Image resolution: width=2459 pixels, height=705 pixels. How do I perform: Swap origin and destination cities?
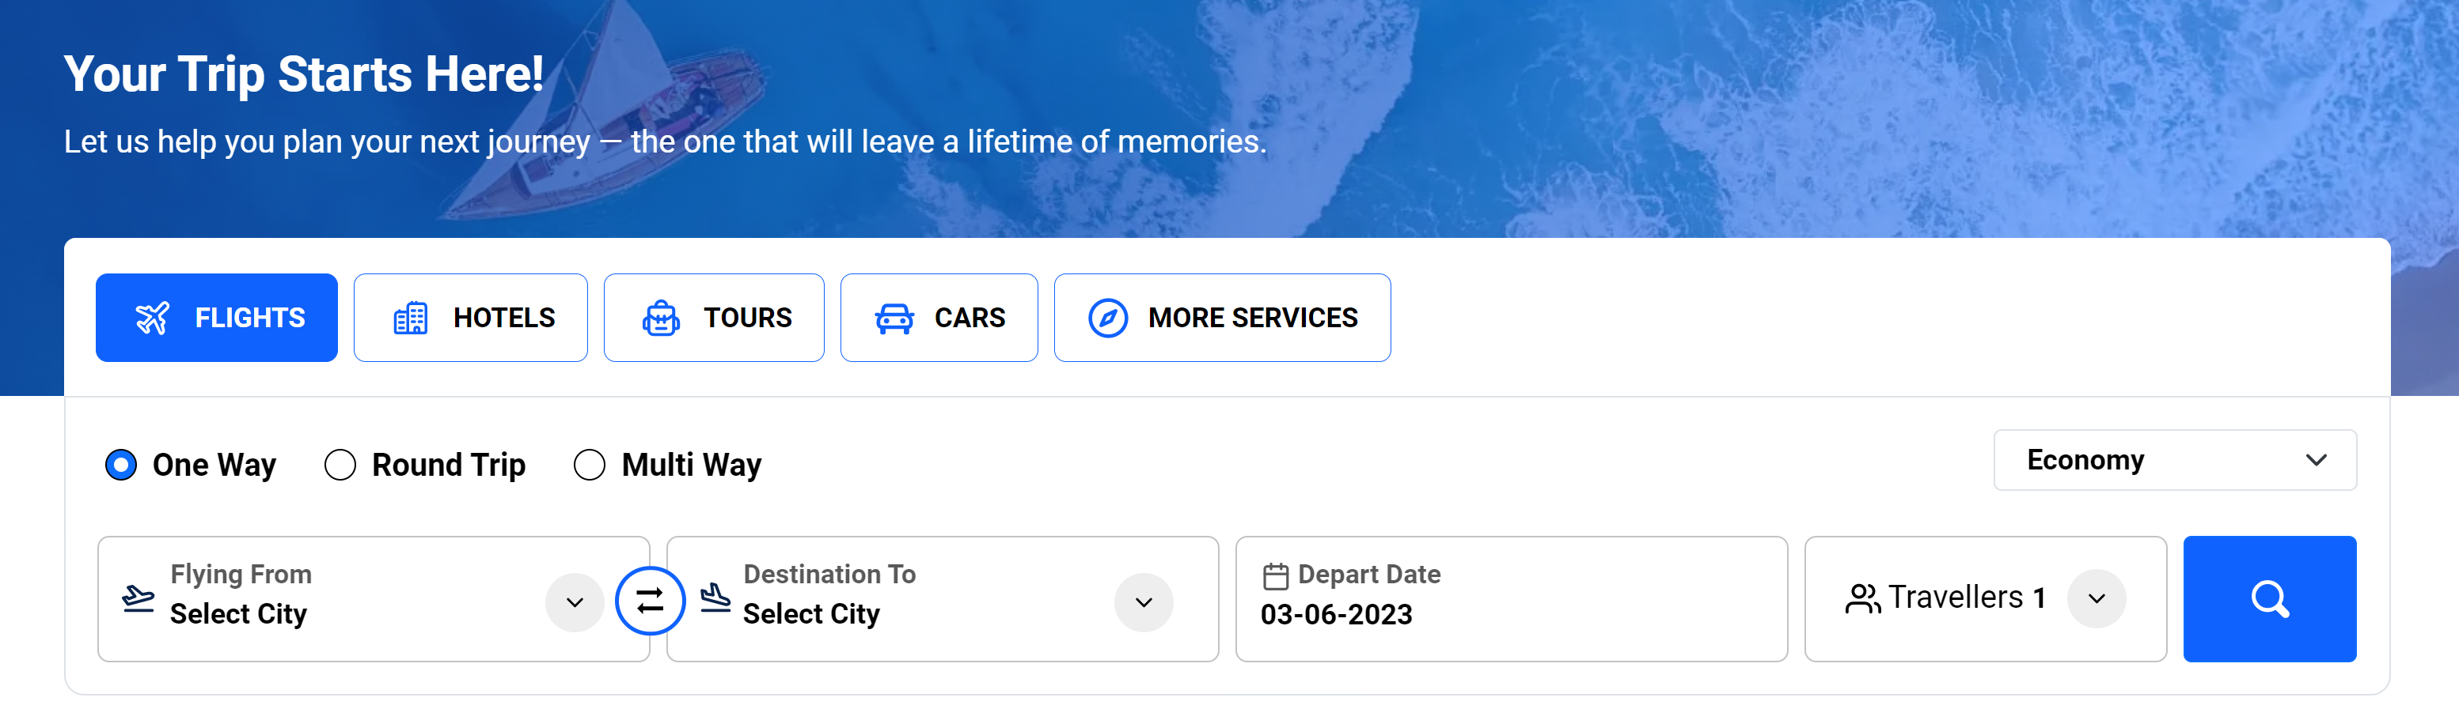650,601
